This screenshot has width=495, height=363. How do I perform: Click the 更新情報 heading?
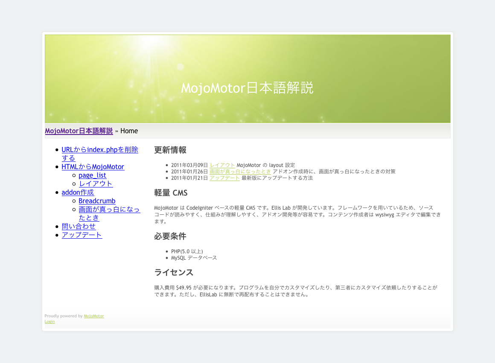tap(170, 150)
